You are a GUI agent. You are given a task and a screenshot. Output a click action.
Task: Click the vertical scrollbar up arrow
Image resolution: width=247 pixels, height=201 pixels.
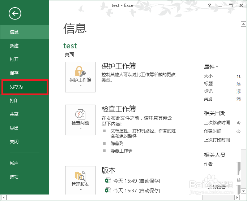pos(243,24)
